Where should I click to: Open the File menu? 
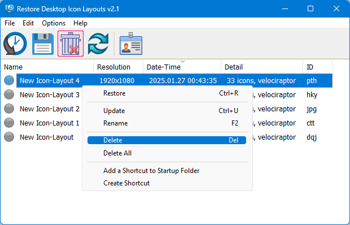(10, 23)
